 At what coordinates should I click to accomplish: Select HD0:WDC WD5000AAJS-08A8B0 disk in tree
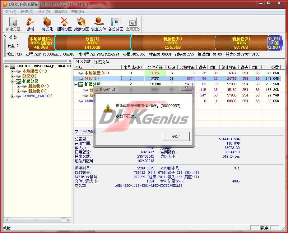tap(44, 66)
